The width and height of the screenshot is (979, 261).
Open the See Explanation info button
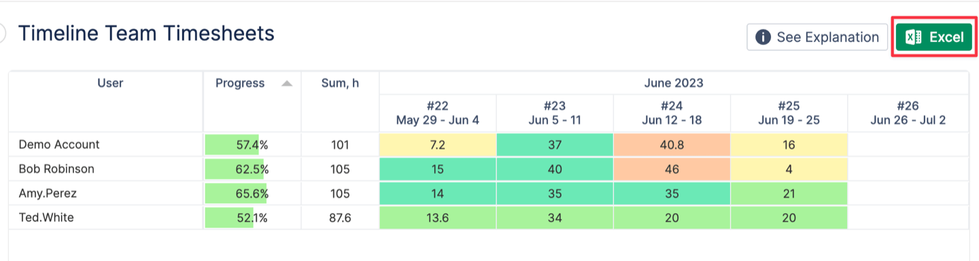pyautogui.click(x=817, y=37)
